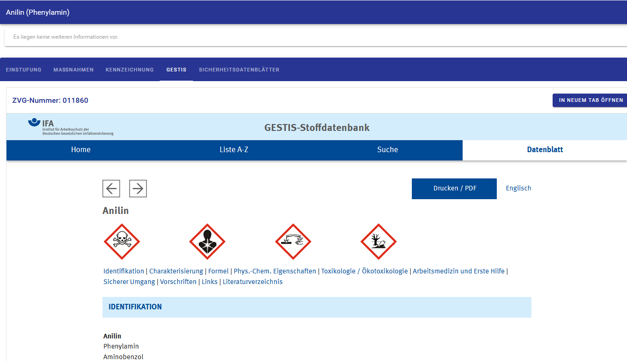This screenshot has width=627, height=361.
Task: Jump to the Charakterisierung section link
Action: (x=176, y=271)
